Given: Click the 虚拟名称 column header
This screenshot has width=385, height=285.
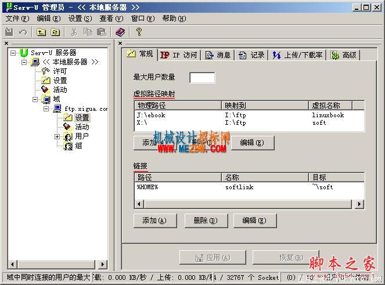Looking at the screenshot, I should [330, 106].
